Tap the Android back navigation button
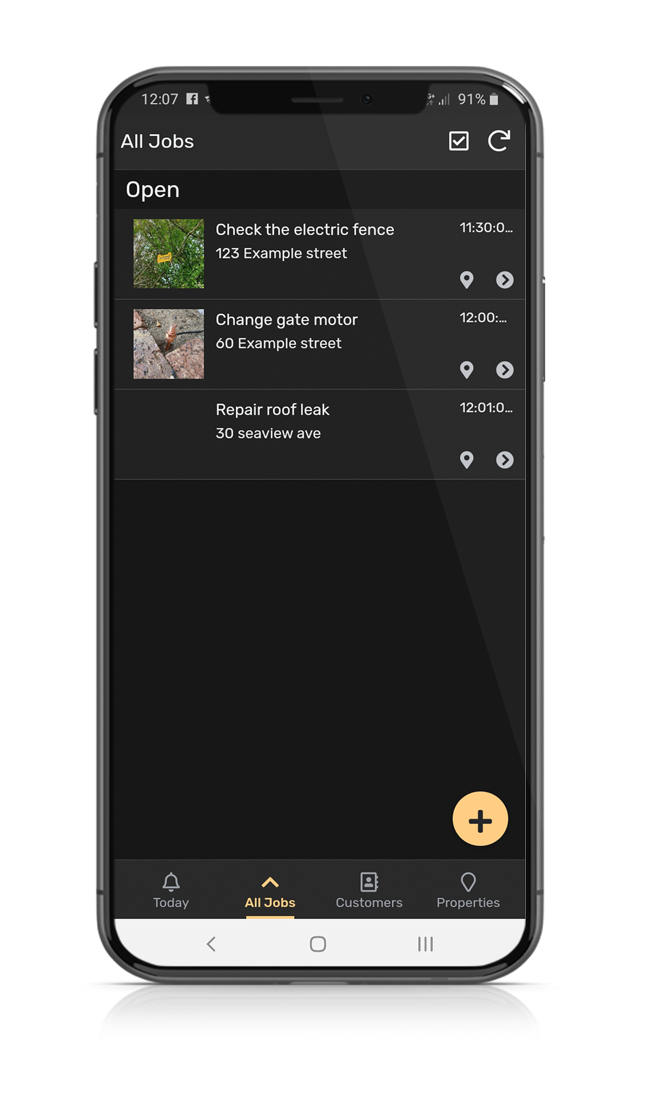The width and height of the screenshot is (649, 1113). coord(211,944)
